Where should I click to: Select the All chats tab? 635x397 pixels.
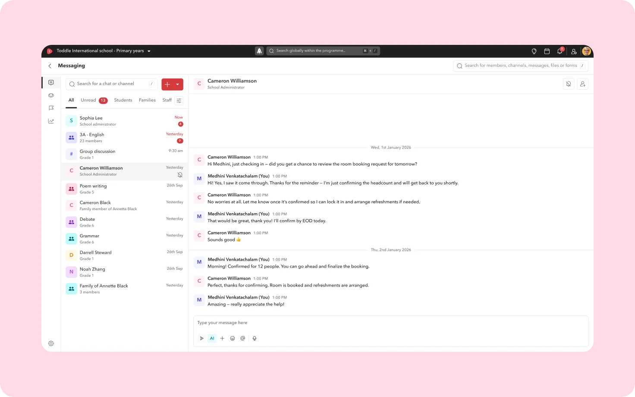[71, 100]
